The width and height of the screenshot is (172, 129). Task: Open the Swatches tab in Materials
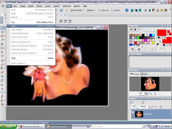[140, 30]
